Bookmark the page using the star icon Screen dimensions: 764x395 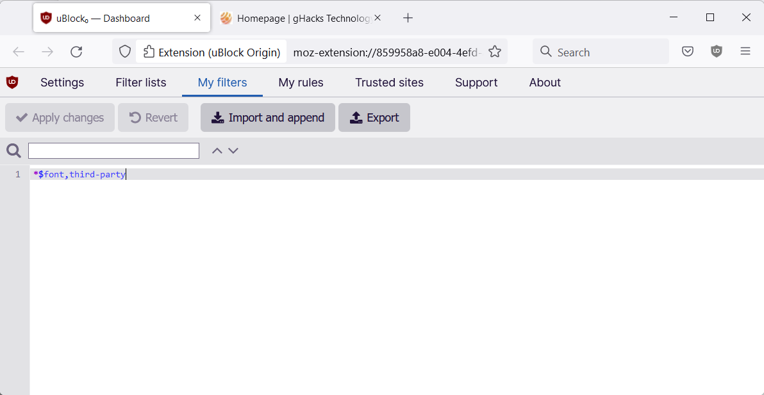(495, 52)
